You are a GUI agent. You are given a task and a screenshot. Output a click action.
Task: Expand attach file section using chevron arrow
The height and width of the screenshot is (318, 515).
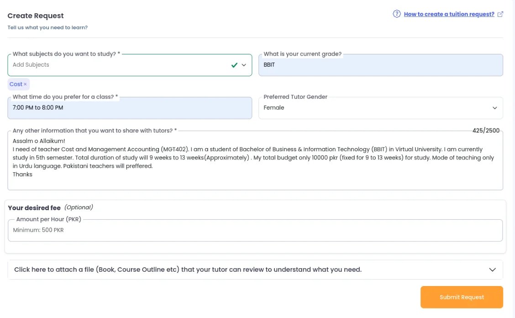pos(492,270)
